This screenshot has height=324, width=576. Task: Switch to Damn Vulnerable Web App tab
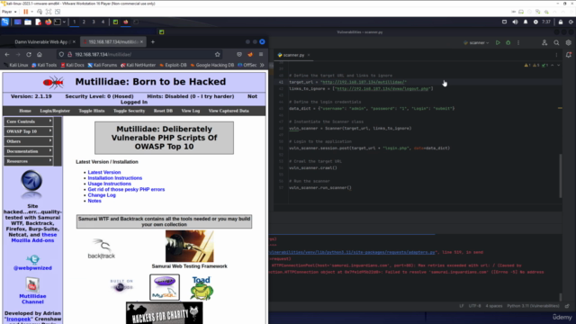point(41,42)
